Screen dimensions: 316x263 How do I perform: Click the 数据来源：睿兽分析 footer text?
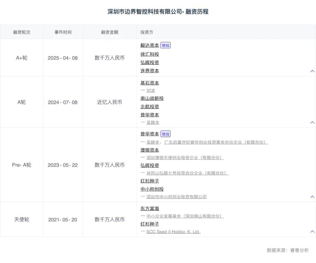tap(288, 250)
